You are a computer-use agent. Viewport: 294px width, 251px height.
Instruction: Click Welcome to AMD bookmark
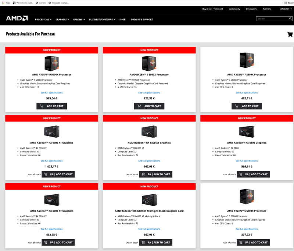23,3
